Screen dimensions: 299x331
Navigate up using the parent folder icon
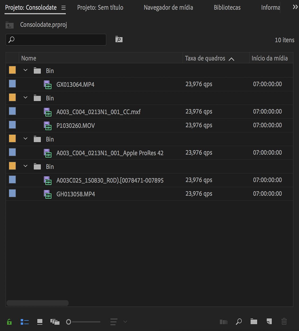click(x=10, y=25)
